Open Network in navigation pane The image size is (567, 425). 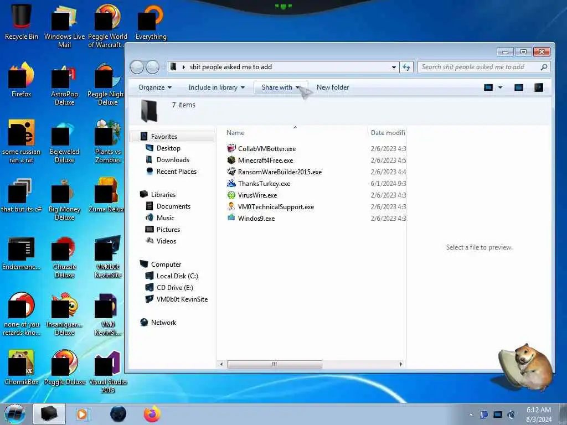click(x=163, y=323)
